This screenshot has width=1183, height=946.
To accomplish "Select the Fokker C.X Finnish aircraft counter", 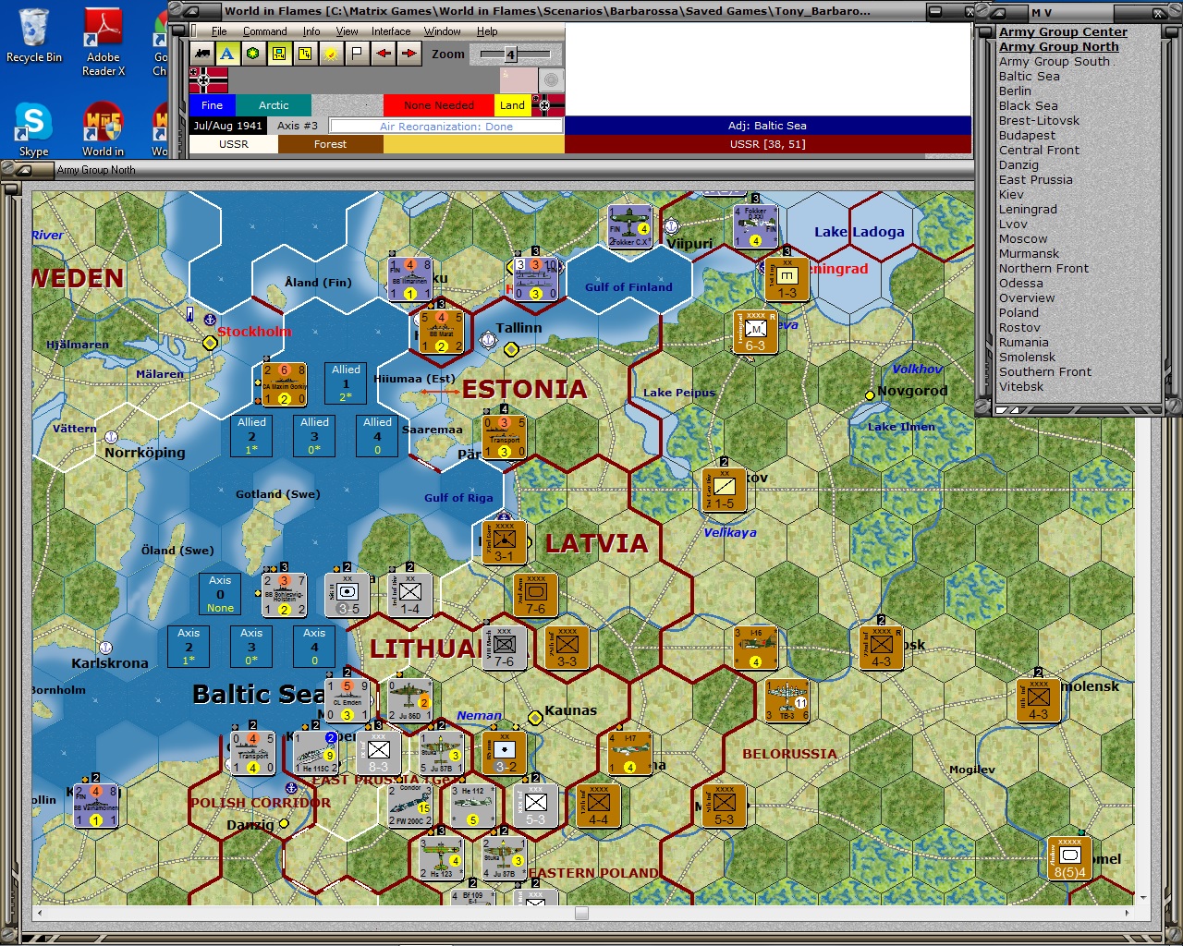I will tap(629, 226).
